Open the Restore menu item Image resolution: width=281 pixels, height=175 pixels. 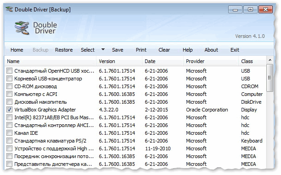64,50
